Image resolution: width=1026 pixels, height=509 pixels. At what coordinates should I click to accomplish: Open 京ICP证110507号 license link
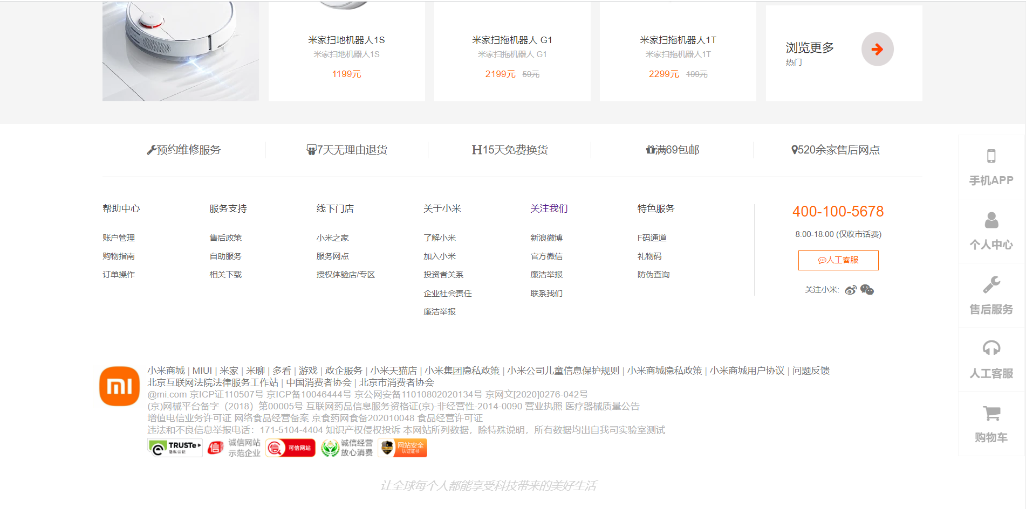[x=227, y=394]
